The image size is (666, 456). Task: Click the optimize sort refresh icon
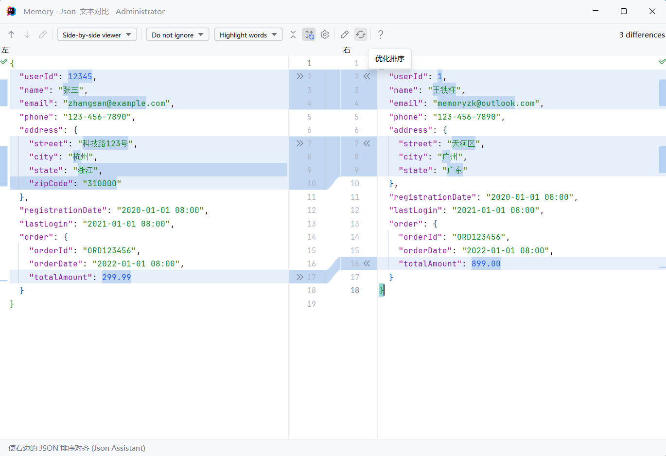click(360, 35)
